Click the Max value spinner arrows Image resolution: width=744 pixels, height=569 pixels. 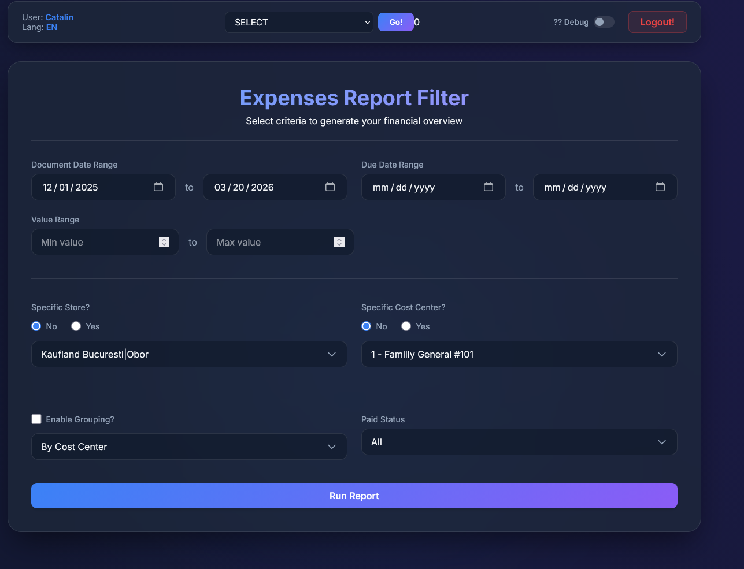click(339, 242)
